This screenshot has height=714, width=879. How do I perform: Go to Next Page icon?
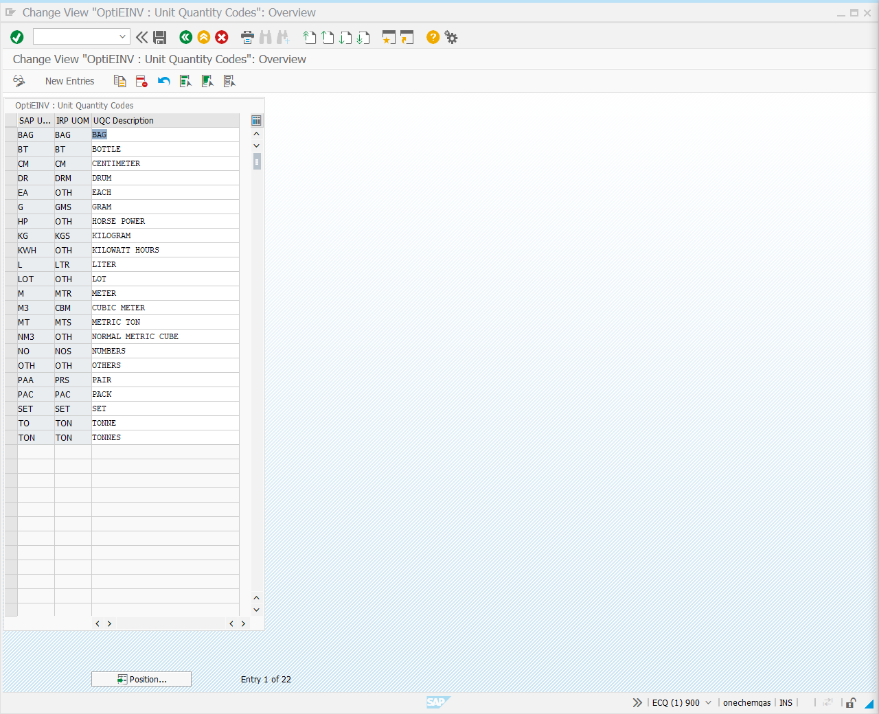(345, 37)
